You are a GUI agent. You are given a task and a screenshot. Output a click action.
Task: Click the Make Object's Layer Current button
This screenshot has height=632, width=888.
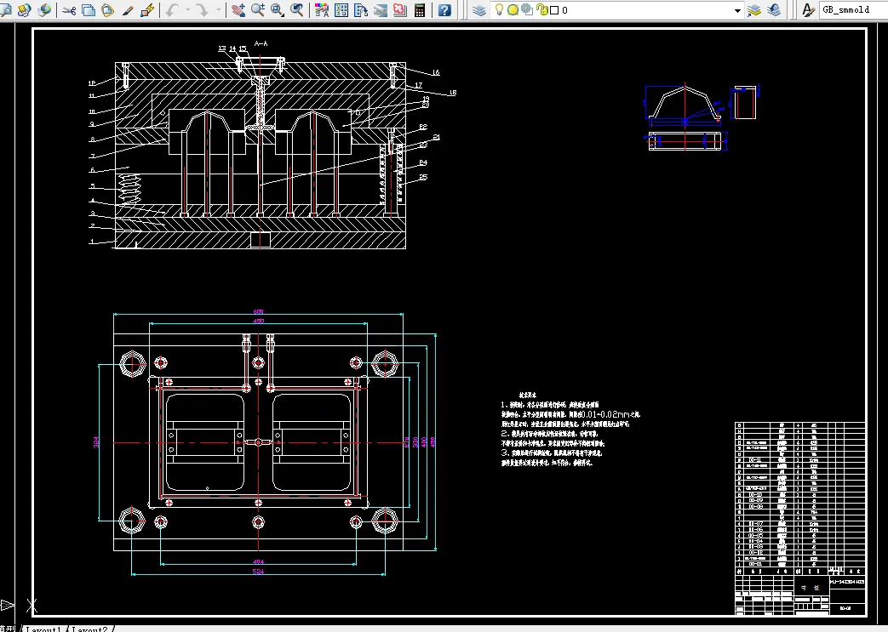pos(754,10)
